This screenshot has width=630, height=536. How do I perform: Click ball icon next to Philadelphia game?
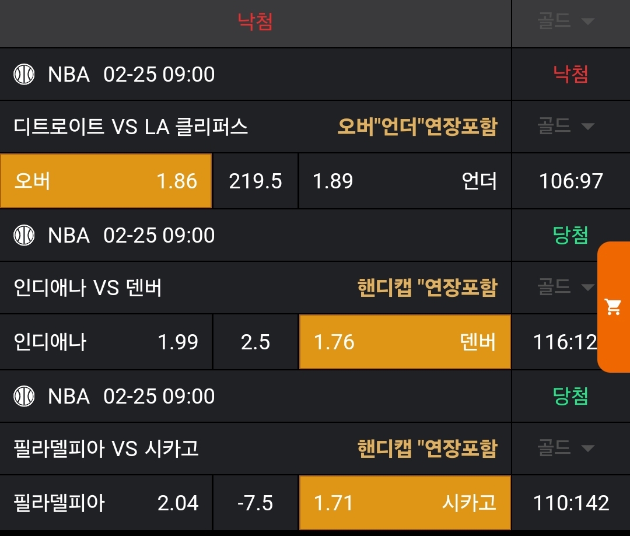click(24, 397)
